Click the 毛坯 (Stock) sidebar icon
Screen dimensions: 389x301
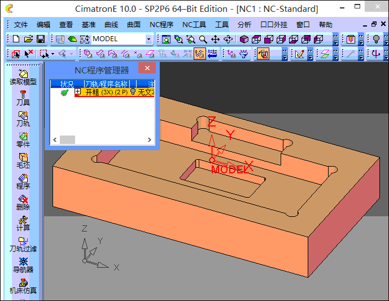[23, 160]
